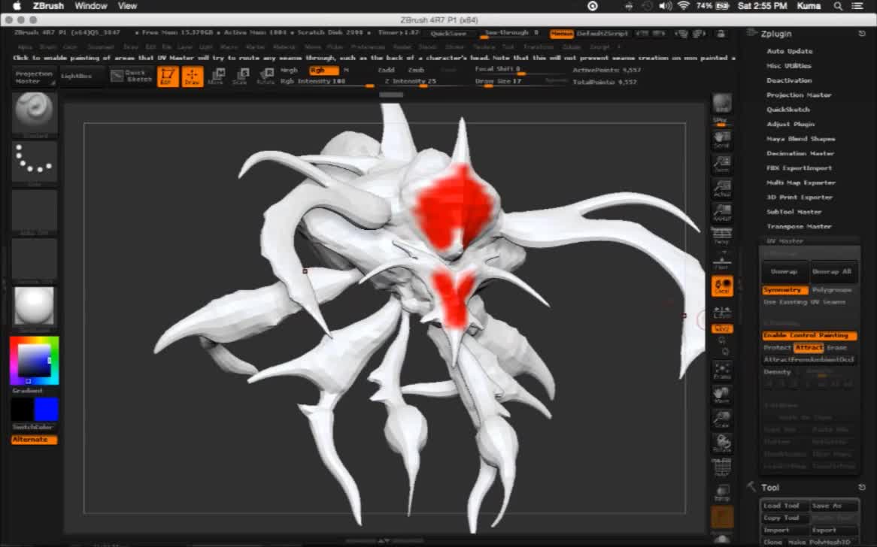
Task: Open the stroke type dots thumbnail
Action: pyautogui.click(x=34, y=162)
